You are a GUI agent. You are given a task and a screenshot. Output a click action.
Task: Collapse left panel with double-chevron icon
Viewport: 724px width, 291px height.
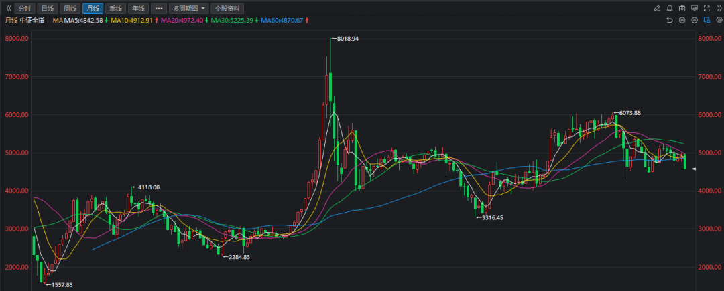8,8
